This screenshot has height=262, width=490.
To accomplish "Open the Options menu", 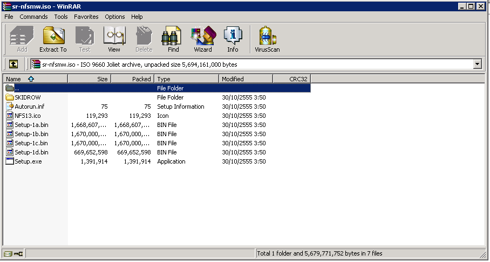I will (115, 17).
